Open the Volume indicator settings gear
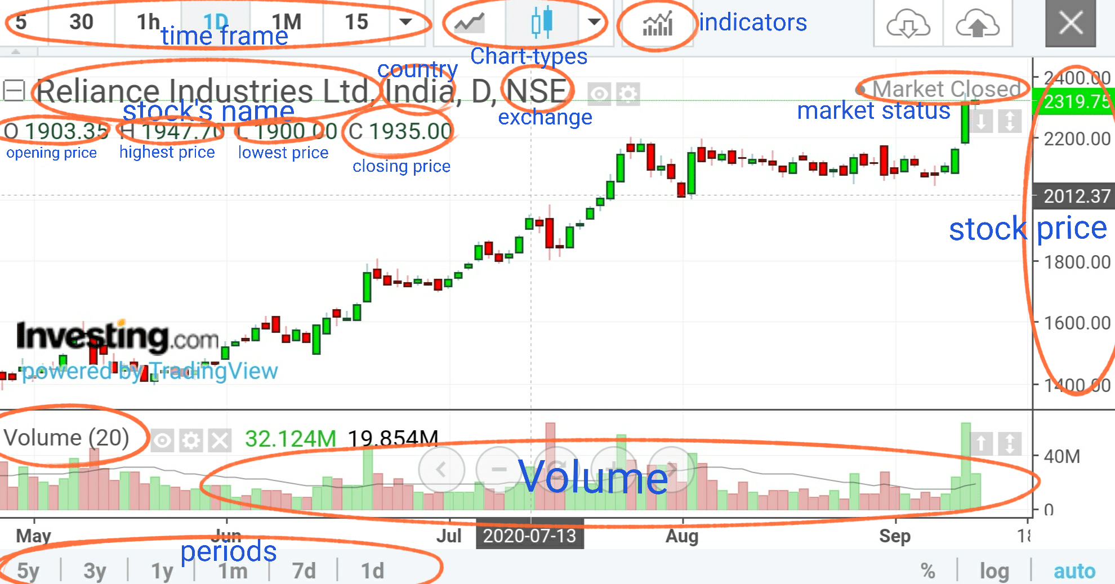This screenshot has height=584, width=1115. [191, 440]
